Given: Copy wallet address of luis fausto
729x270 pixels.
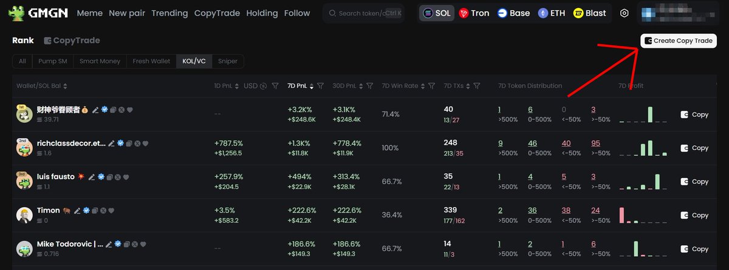Looking at the screenshot, I should [x=109, y=177].
